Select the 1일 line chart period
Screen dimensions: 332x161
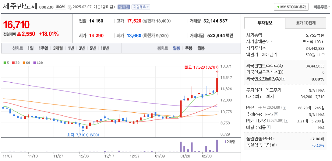tap(30, 48)
